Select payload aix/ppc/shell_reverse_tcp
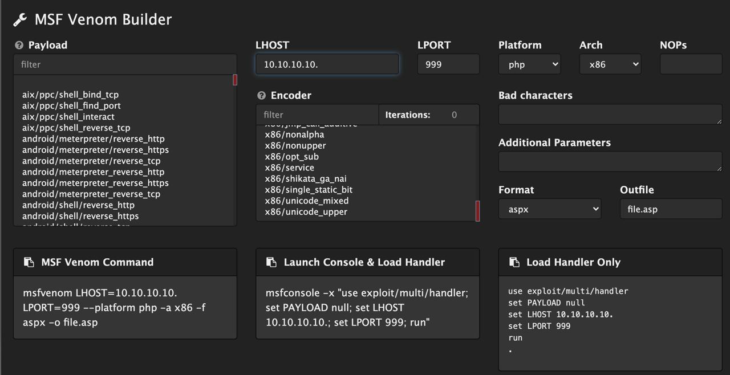730x375 pixels. (76, 128)
